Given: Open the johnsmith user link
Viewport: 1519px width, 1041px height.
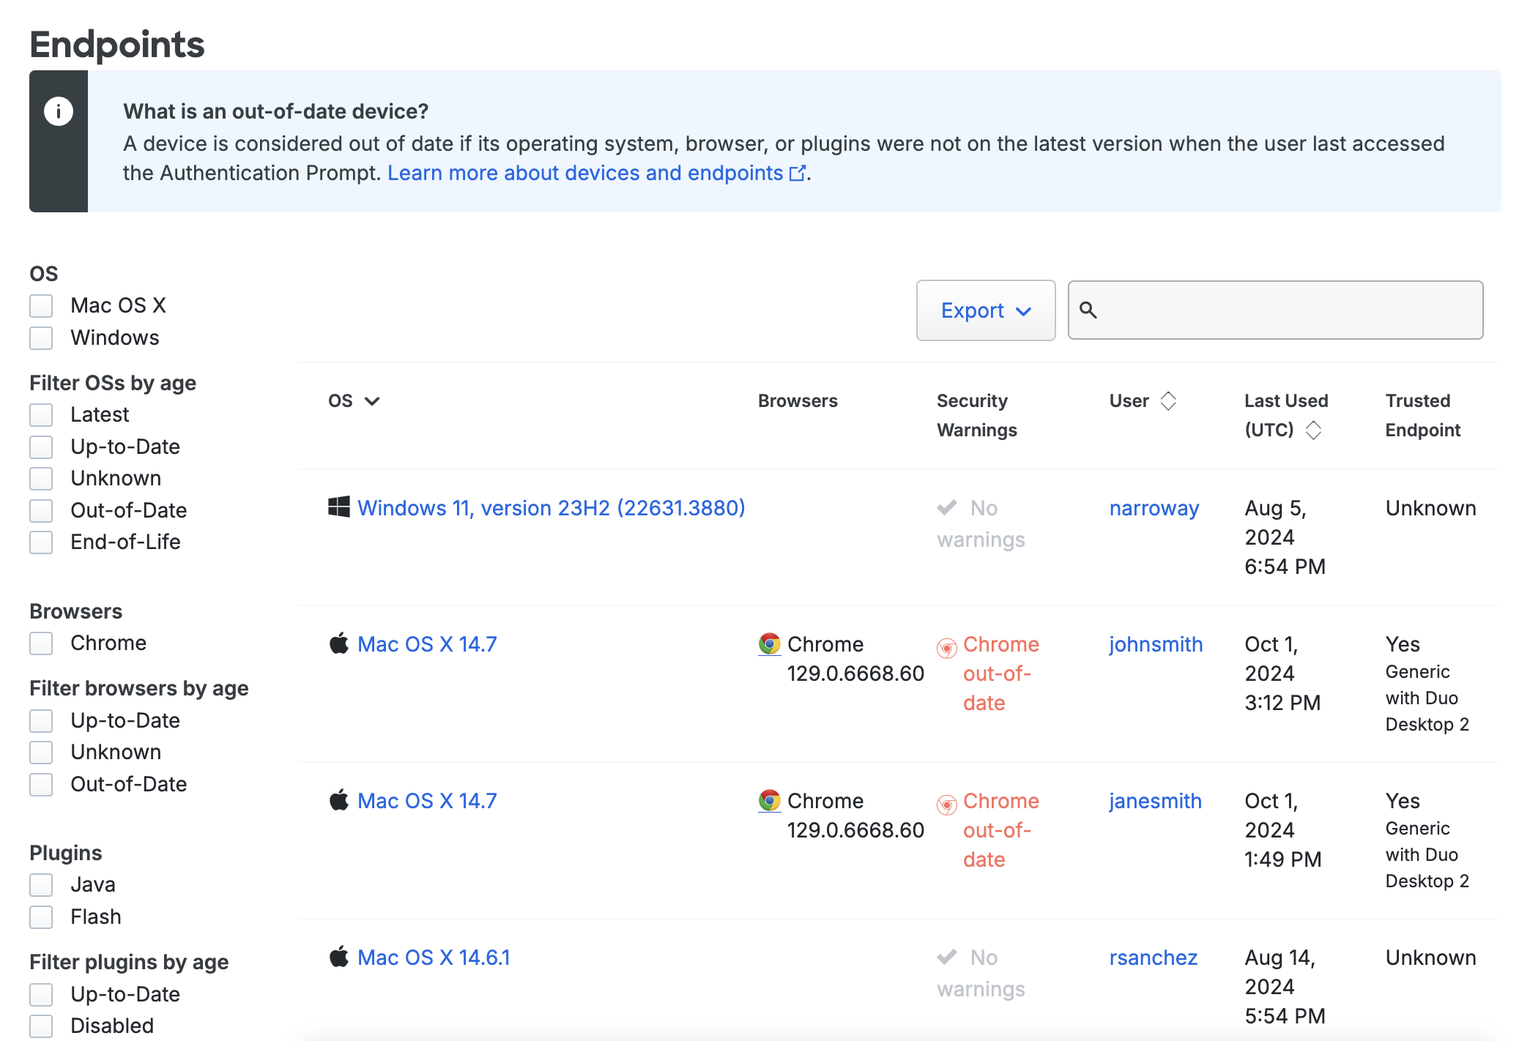Looking at the screenshot, I should [x=1156, y=644].
